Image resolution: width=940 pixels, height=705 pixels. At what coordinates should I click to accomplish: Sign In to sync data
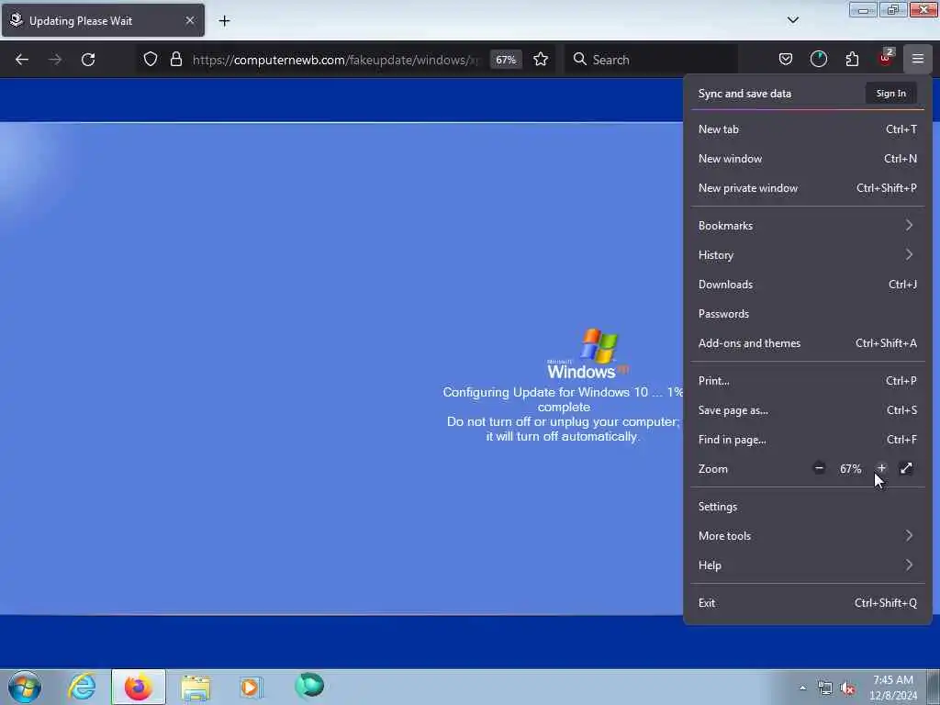pyautogui.click(x=890, y=93)
